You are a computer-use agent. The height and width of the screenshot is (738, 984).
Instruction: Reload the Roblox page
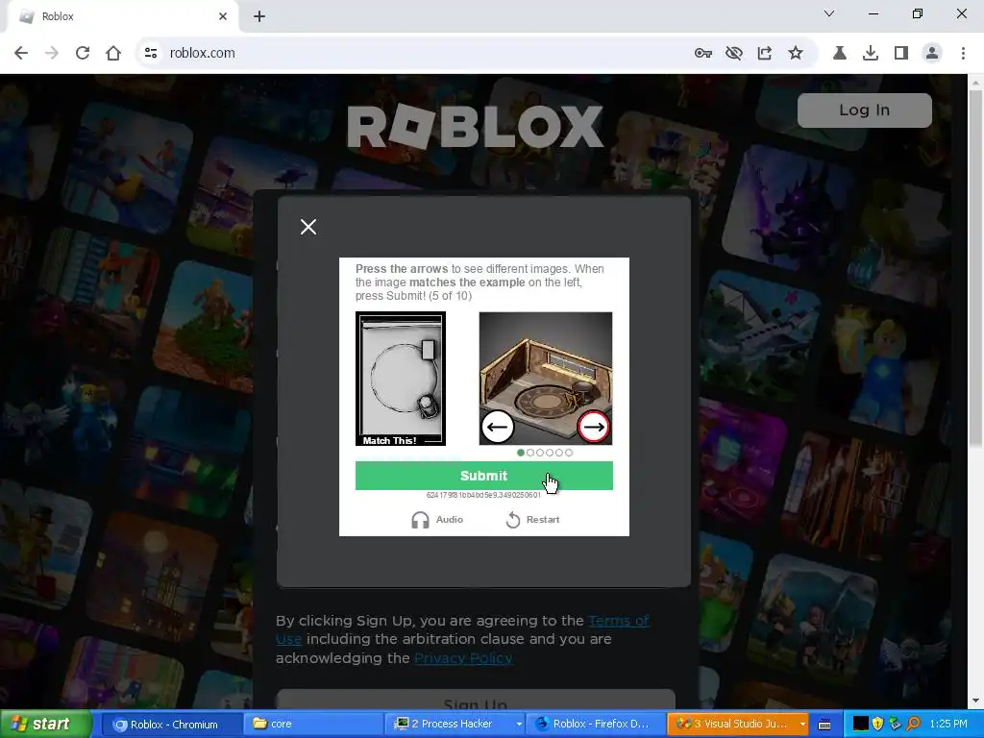pyautogui.click(x=83, y=53)
